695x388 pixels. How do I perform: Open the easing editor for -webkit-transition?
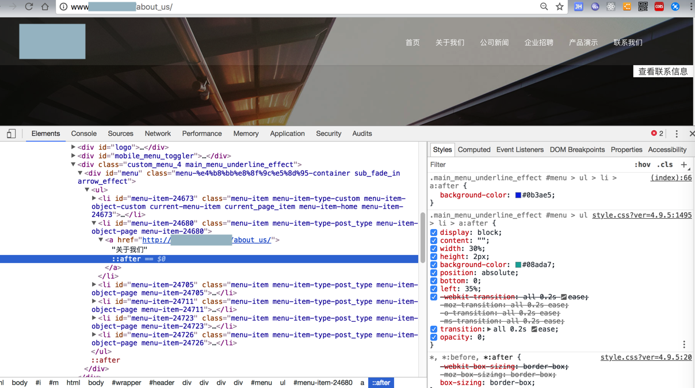pyautogui.click(x=564, y=297)
